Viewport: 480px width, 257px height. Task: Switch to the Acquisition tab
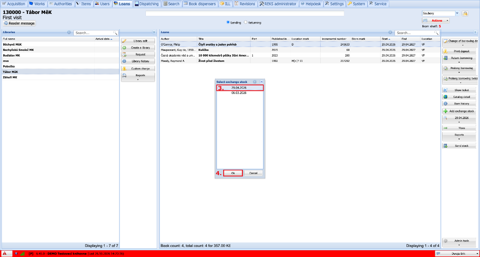click(14, 4)
